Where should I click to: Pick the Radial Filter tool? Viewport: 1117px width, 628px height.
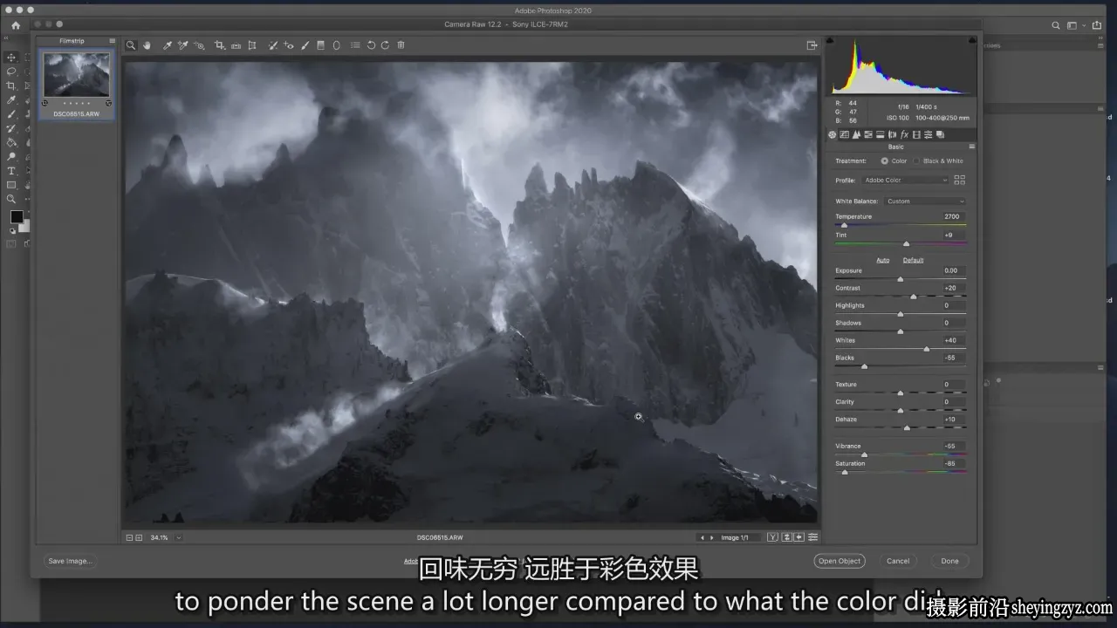[337, 45]
